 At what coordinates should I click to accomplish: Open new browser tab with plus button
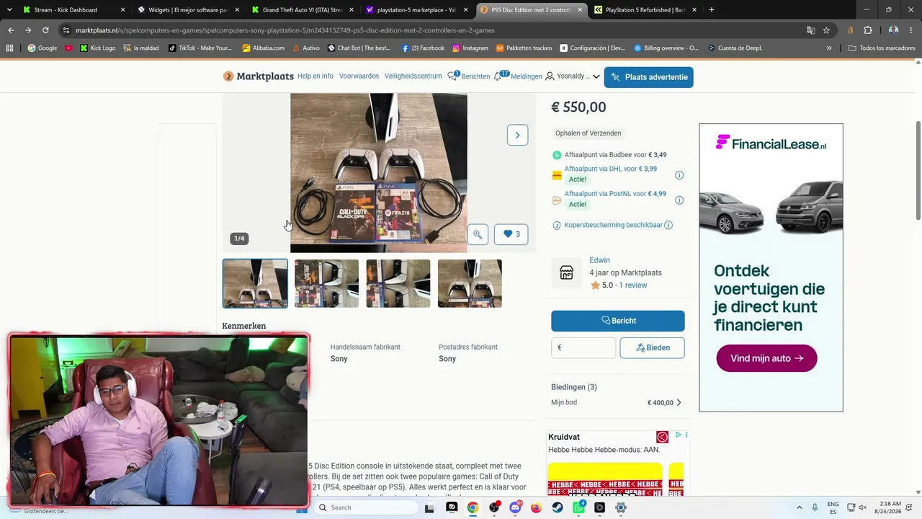pyautogui.click(x=712, y=10)
